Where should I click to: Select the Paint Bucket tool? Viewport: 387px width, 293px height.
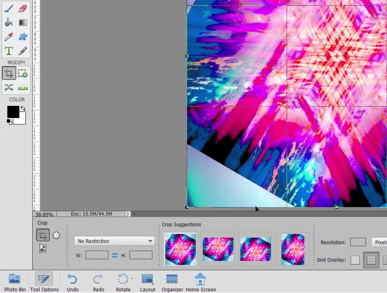(x=9, y=22)
